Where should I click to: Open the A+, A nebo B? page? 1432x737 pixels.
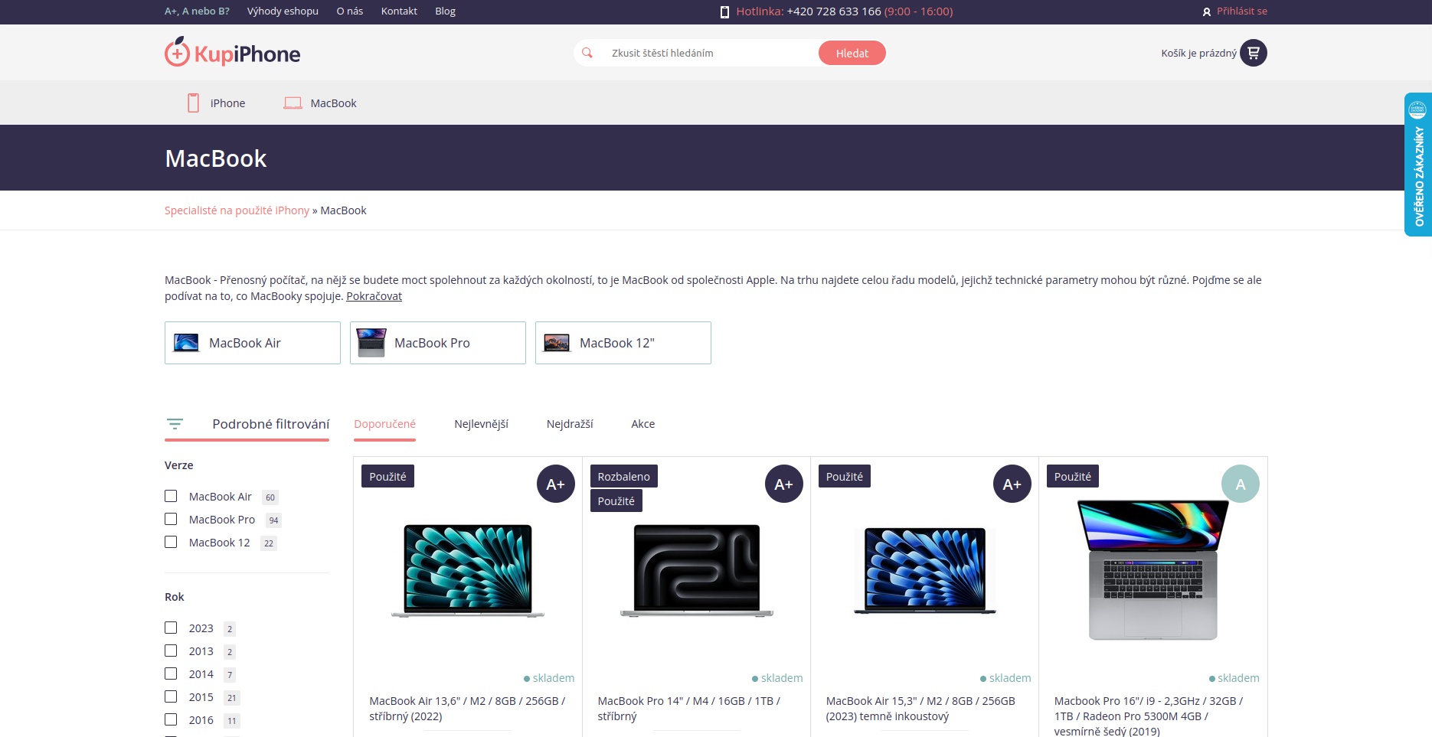click(x=197, y=11)
